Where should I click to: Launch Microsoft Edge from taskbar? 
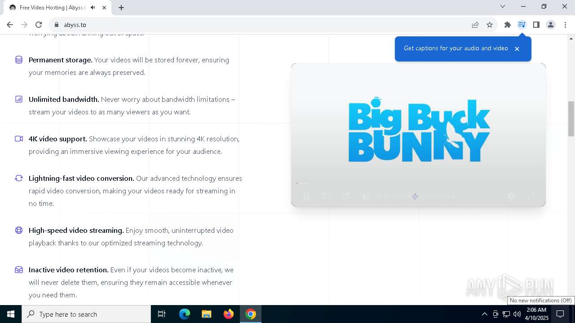pos(185,314)
